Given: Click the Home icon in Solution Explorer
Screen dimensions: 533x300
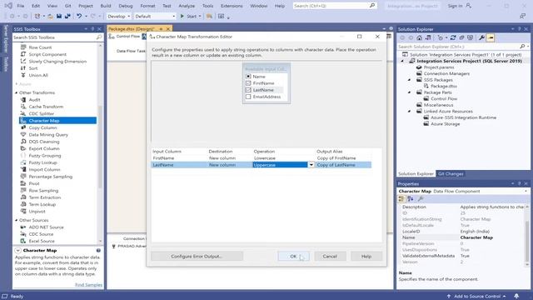Looking at the screenshot, I should (x=419, y=37).
